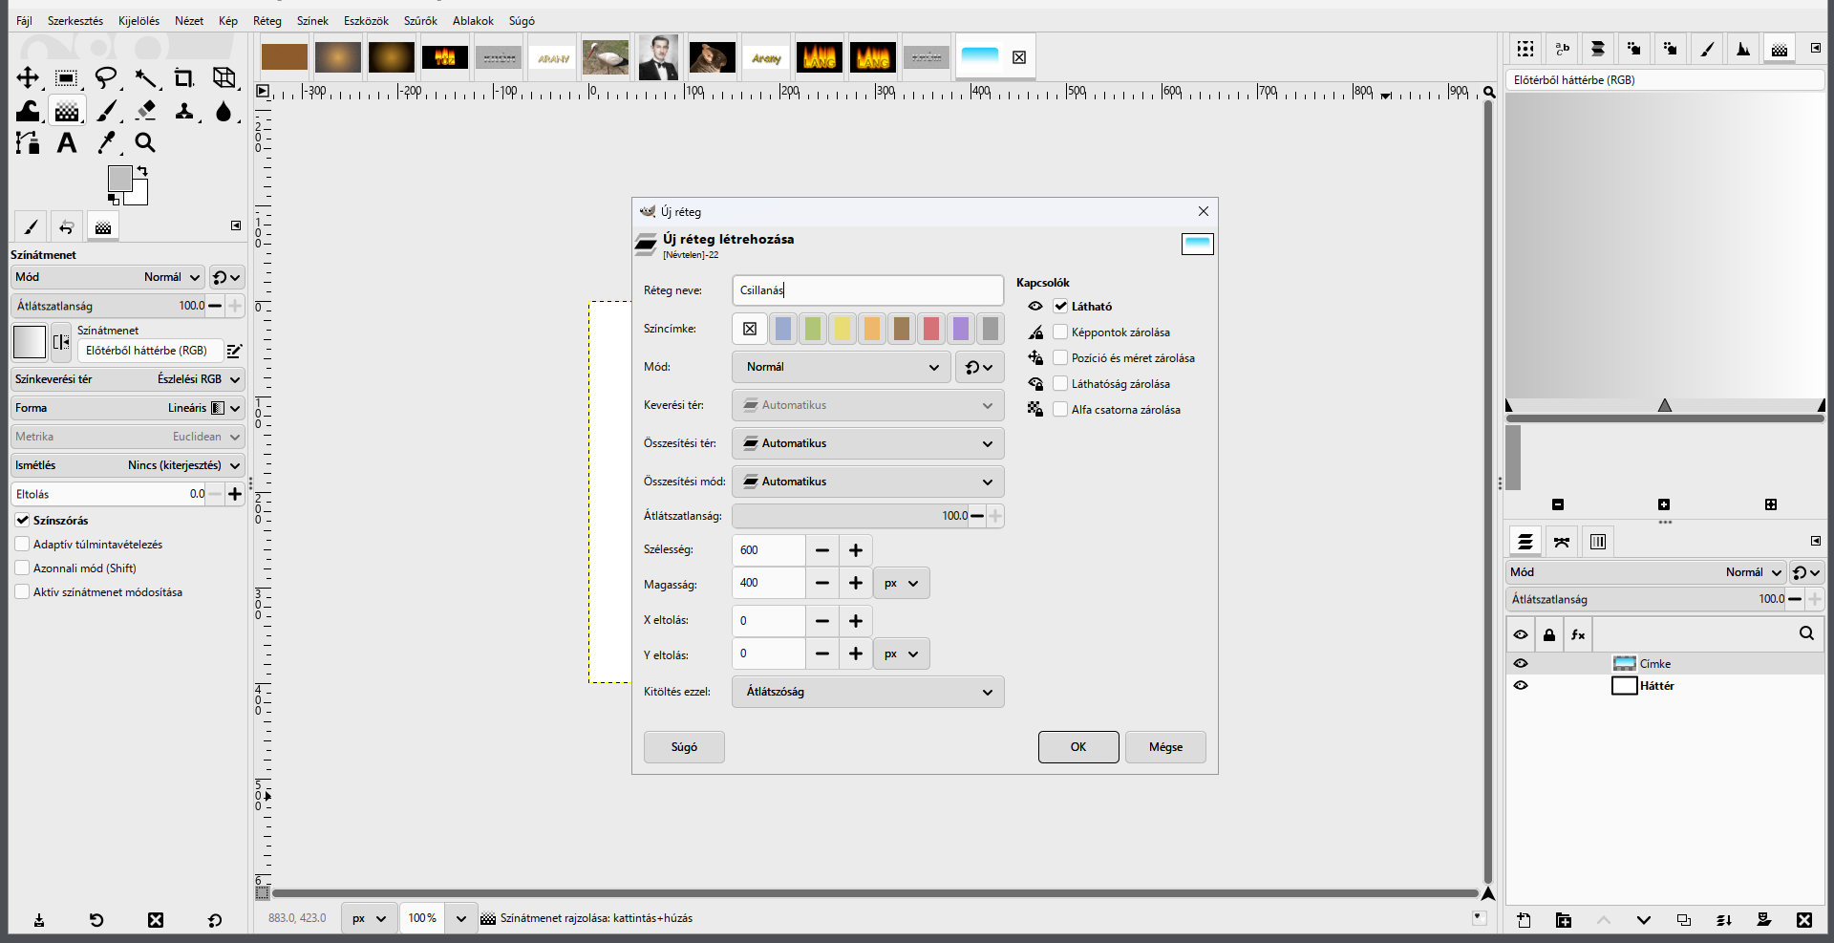Click the Réteg neve text field
The height and width of the screenshot is (943, 1834).
pyautogui.click(x=868, y=290)
